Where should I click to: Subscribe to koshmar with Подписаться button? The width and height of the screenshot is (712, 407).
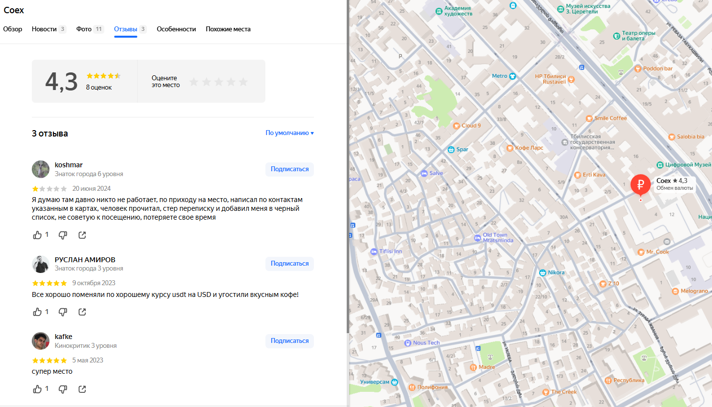tap(289, 169)
